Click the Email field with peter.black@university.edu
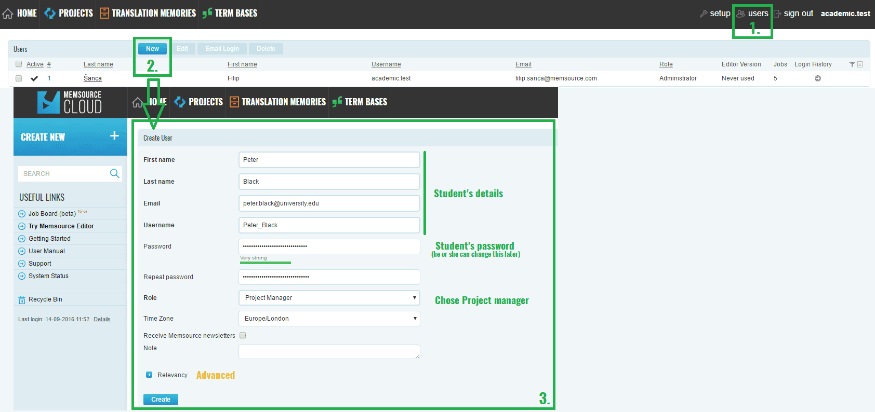 pos(329,203)
